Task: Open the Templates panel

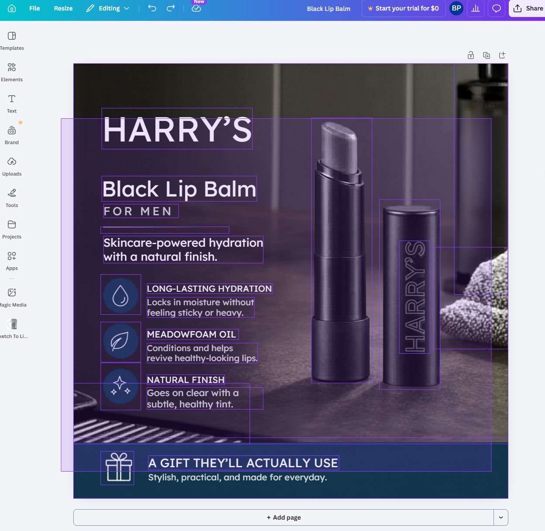Action: tap(12, 41)
